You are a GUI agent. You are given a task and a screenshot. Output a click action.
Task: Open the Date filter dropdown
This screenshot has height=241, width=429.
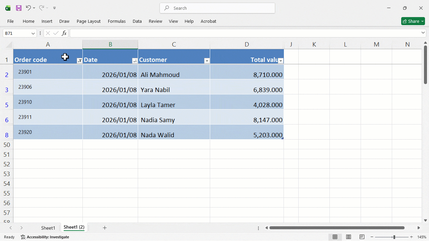(135, 61)
